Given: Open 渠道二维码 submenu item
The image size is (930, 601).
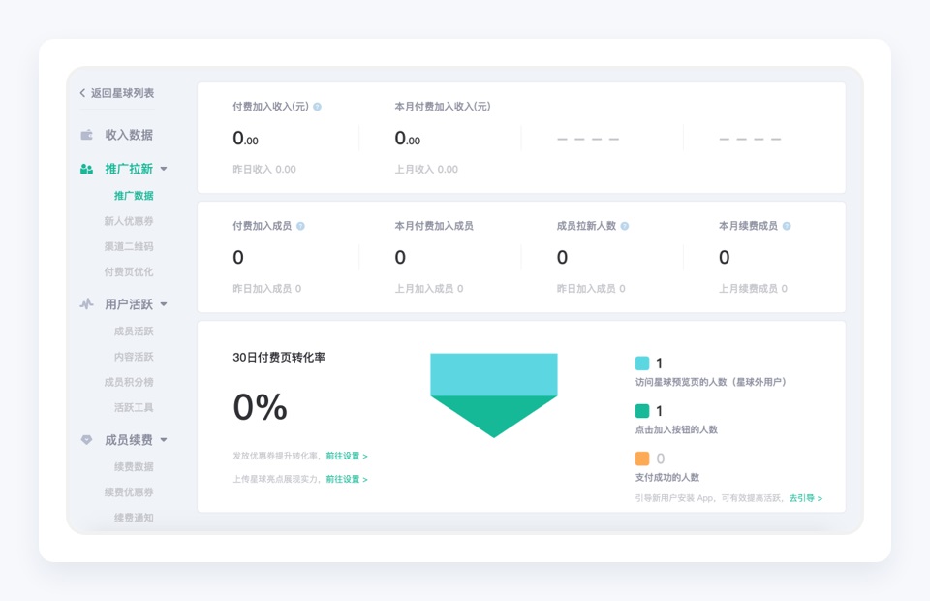Looking at the screenshot, I should point(129,247).
